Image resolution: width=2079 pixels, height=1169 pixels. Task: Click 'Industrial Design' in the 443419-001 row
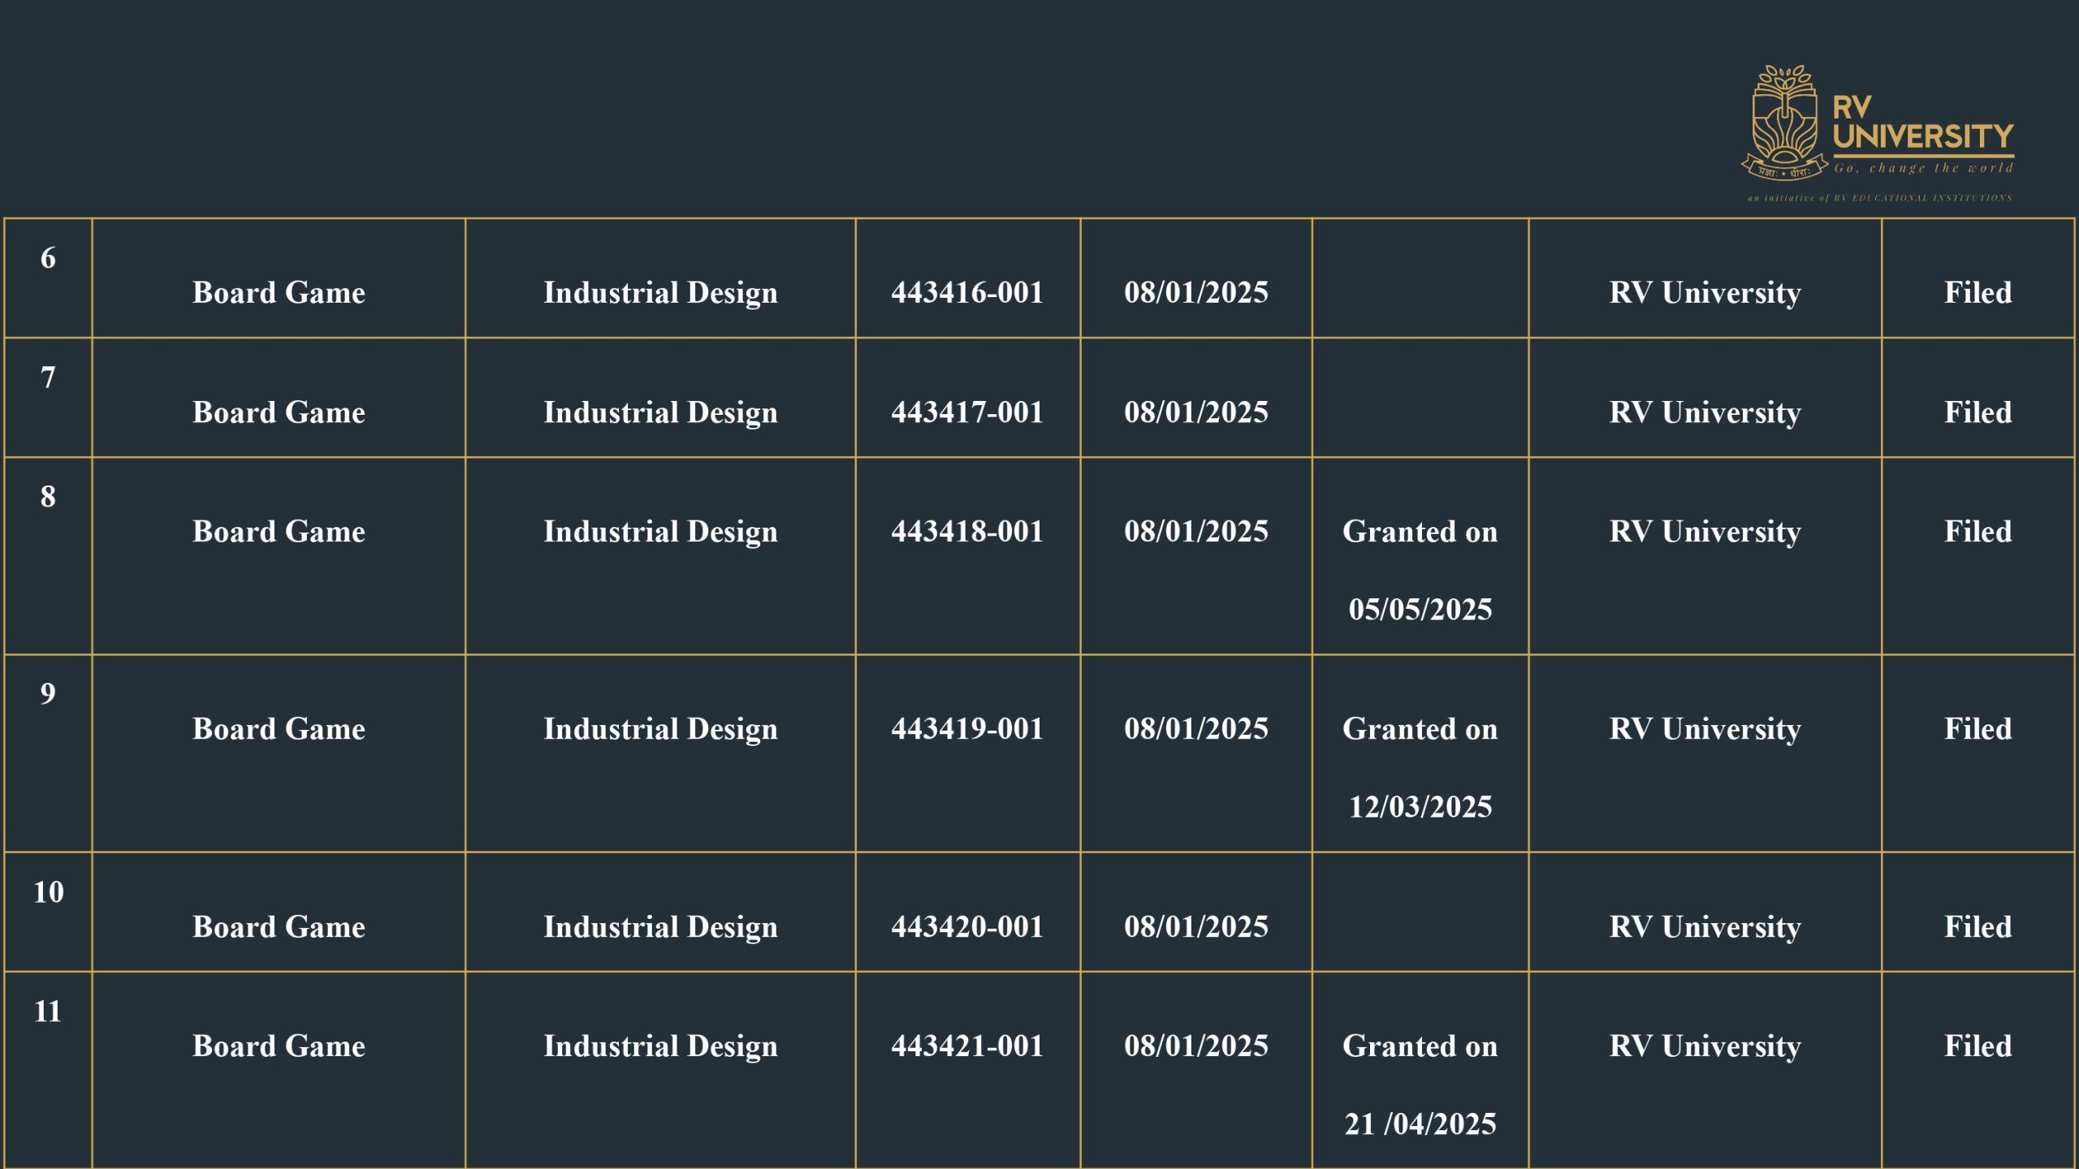pos(660,731)
